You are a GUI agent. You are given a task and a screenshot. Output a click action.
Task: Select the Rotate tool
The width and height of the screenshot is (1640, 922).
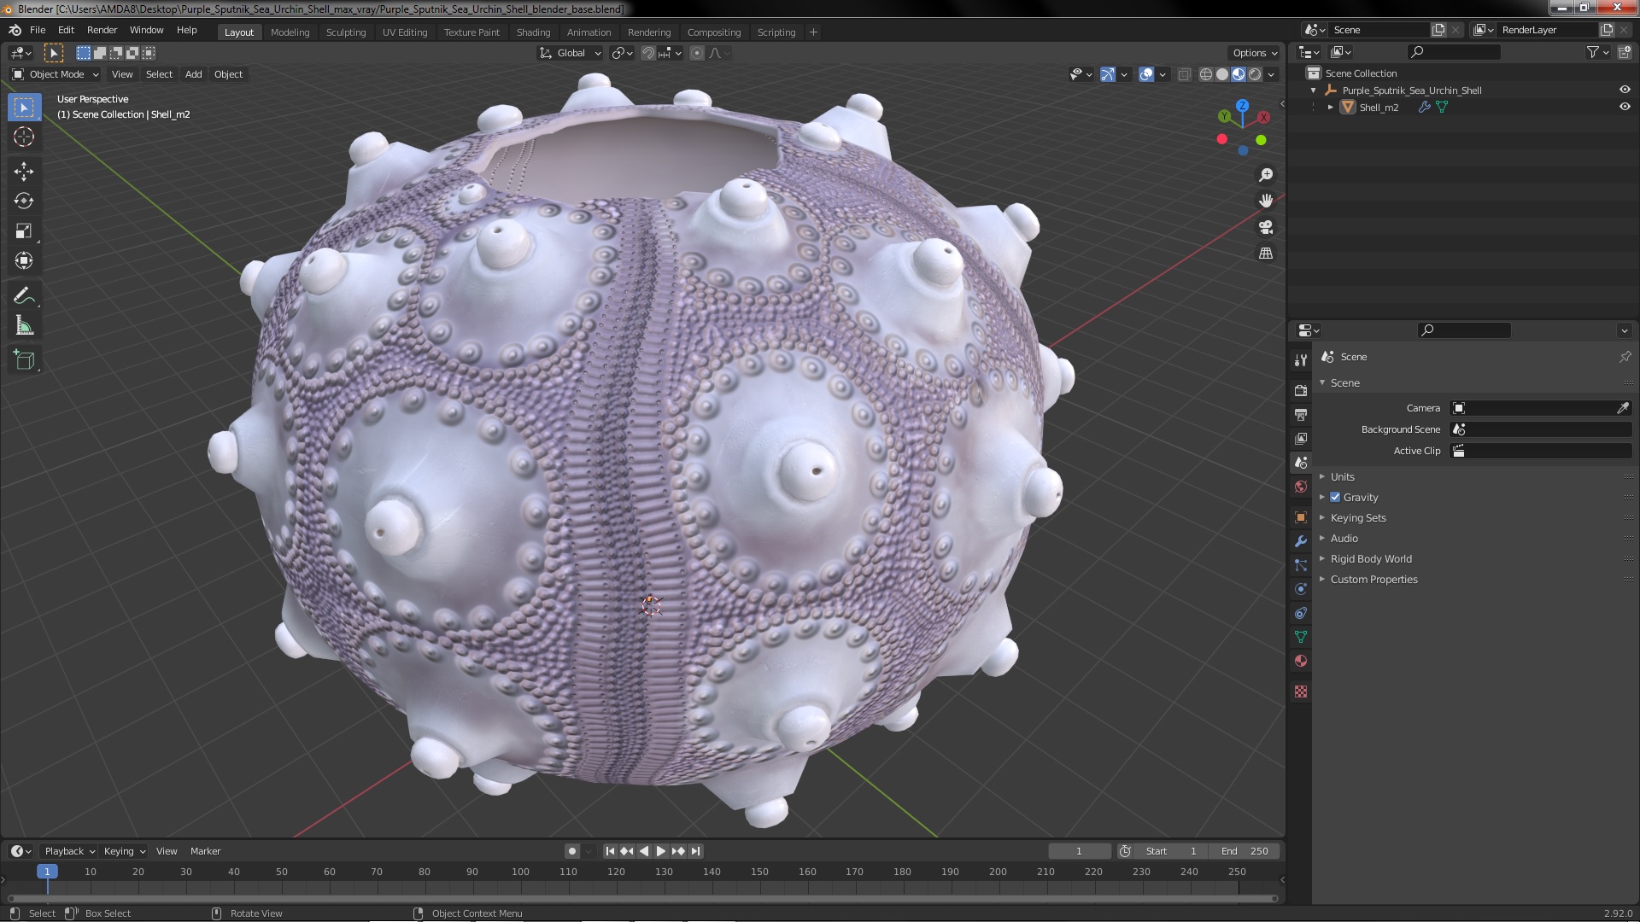pyautogui.click(x=24, y=201)
